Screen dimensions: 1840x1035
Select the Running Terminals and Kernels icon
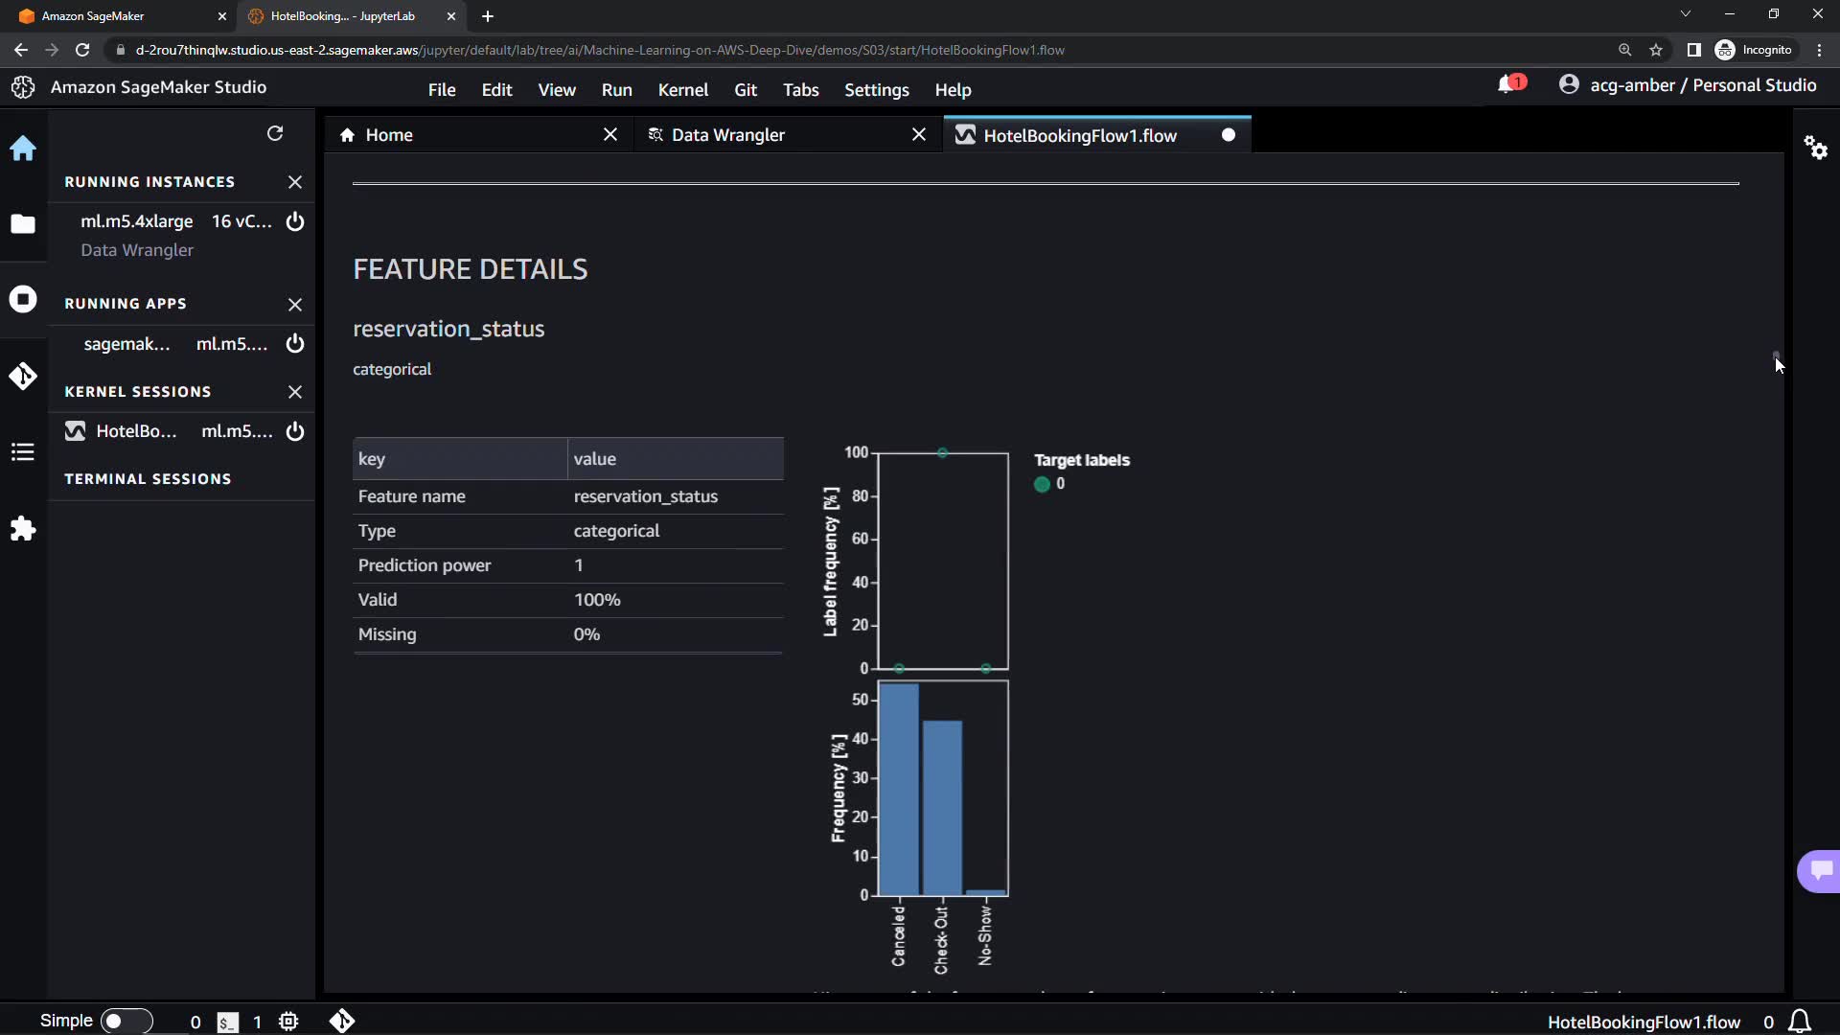click(23, 300)
